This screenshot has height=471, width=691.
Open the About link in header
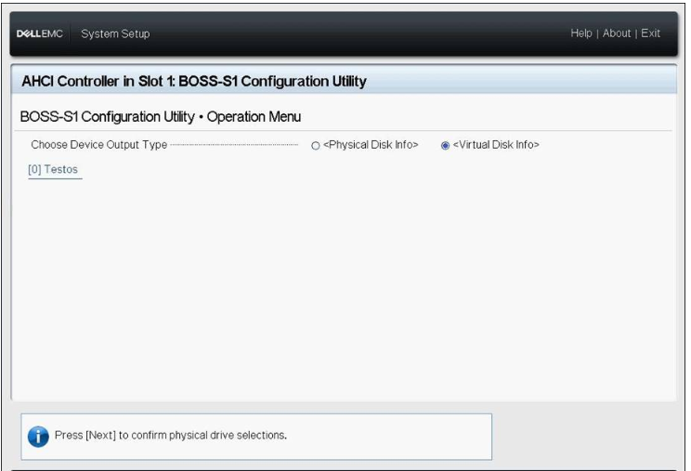pos(617,34)
